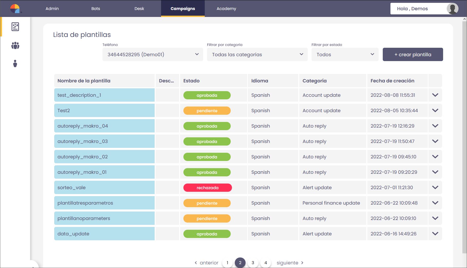The width and height of the screenshot is (467, 268).
Task: Open the Filtrar por estado dropdown
Action: coord(345,54)
